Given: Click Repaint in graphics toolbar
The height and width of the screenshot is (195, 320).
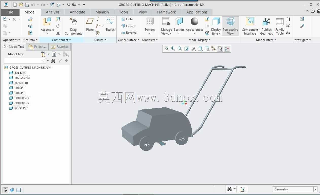Looking at the screenshot, I should [x=186, y=48].
